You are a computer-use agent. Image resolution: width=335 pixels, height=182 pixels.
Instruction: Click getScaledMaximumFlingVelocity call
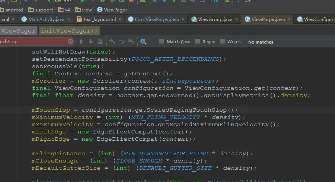(213, 125)
